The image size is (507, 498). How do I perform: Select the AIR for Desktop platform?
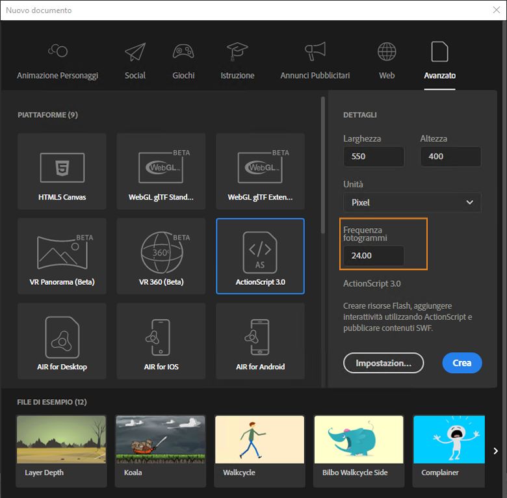click(62, 341)
